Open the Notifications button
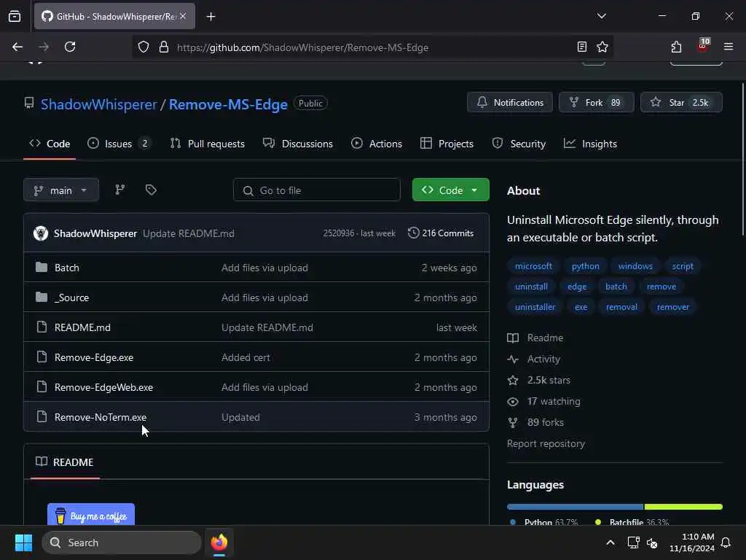746x560 pixels. coord(509,102)
